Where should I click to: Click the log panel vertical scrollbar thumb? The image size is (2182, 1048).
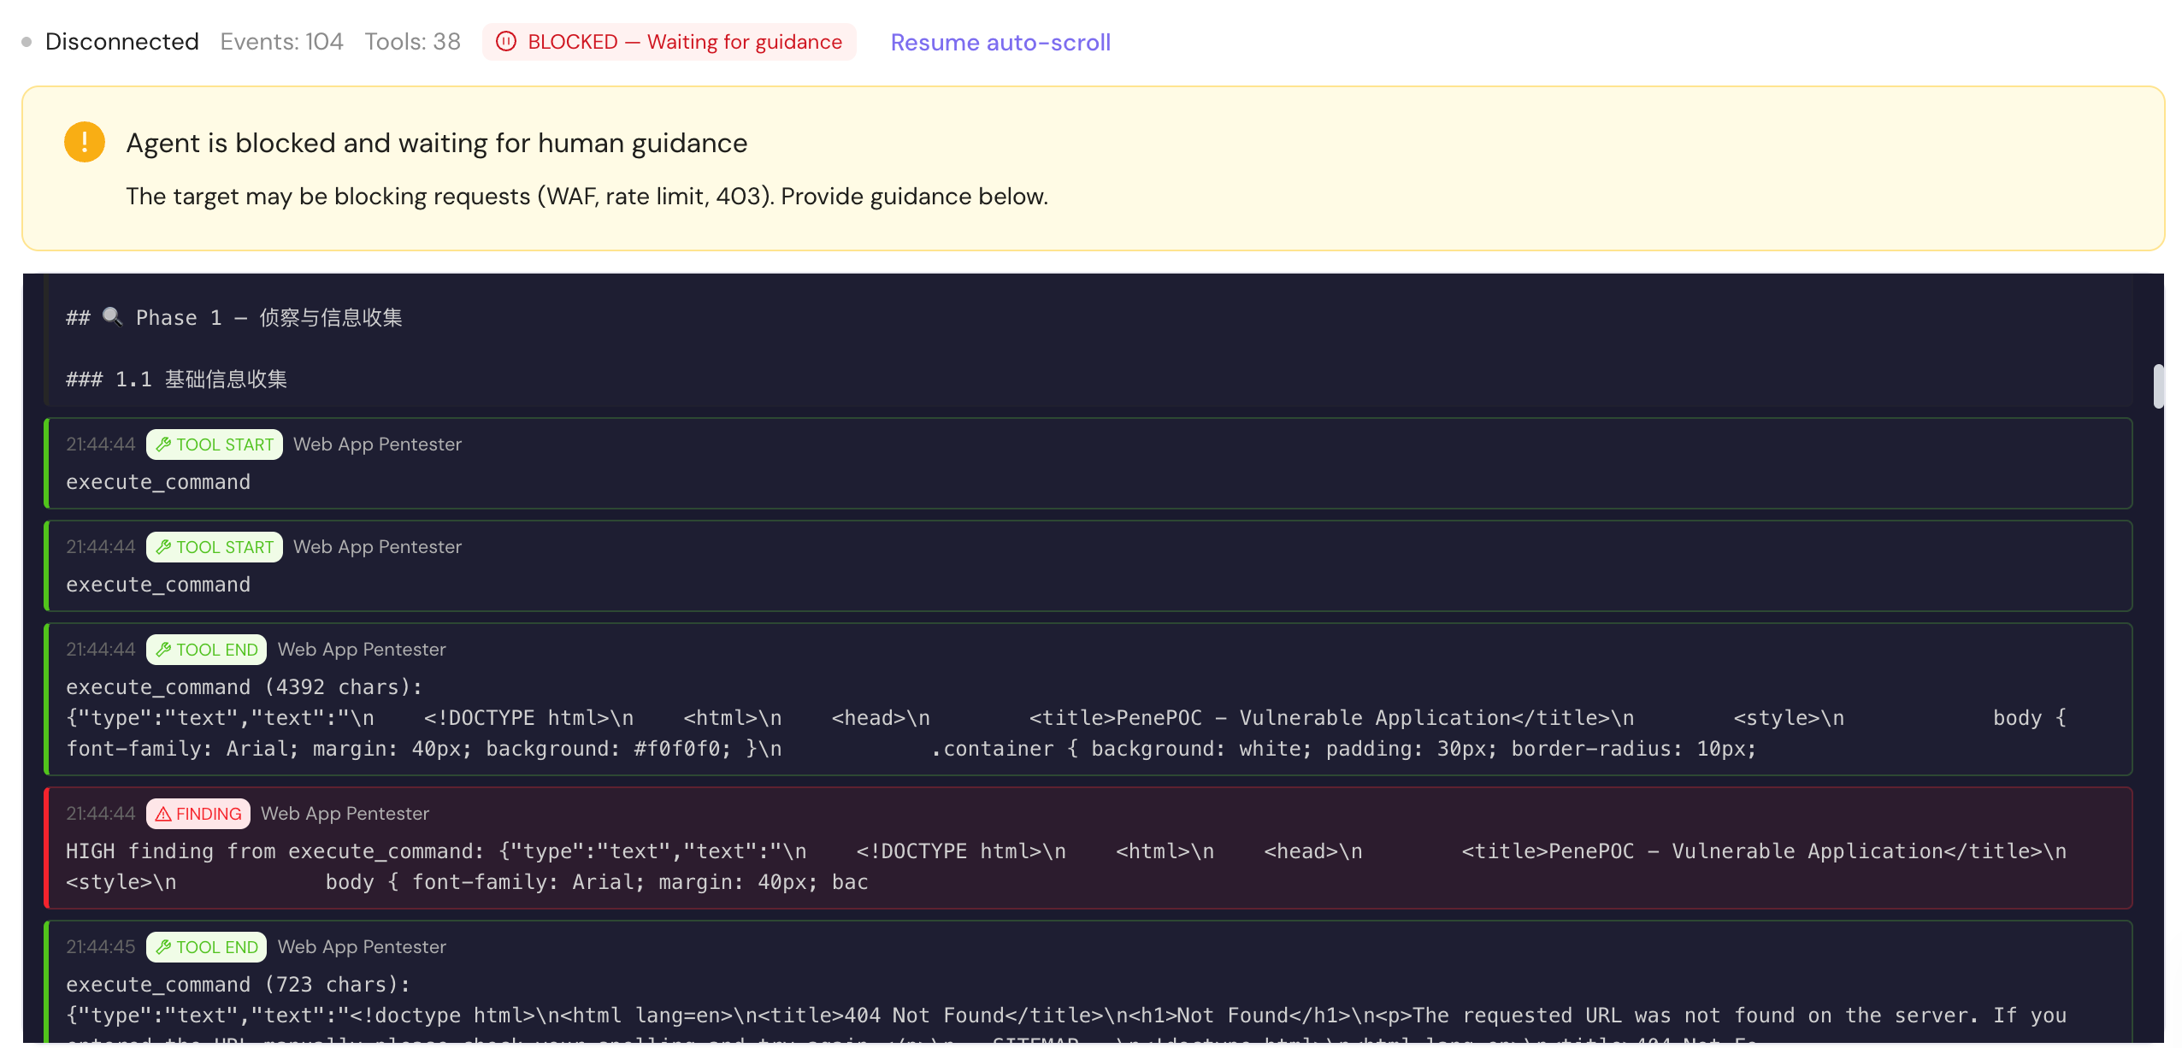tap(2158, 386)
